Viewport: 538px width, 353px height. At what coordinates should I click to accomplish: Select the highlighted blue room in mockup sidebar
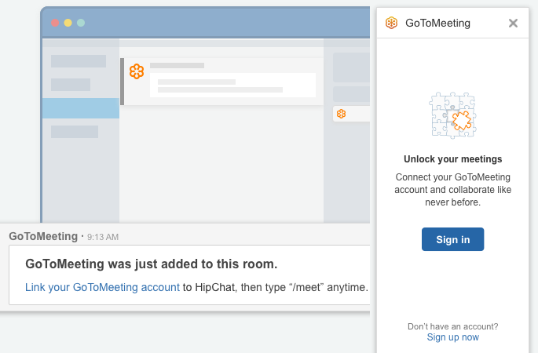click(x=81, y=108)
